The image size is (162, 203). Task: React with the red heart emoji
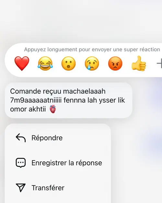[x=22, y=63]
